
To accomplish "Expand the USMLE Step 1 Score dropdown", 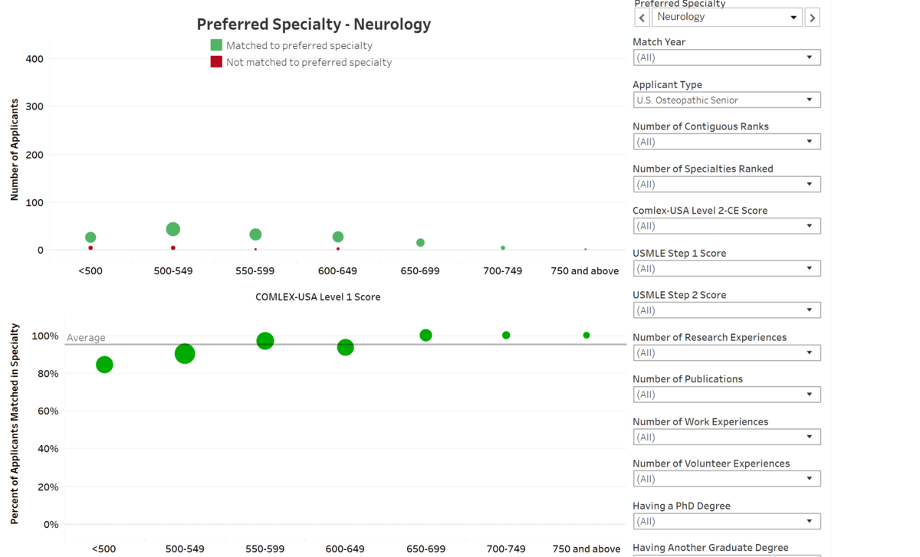I will click(726, 269).
